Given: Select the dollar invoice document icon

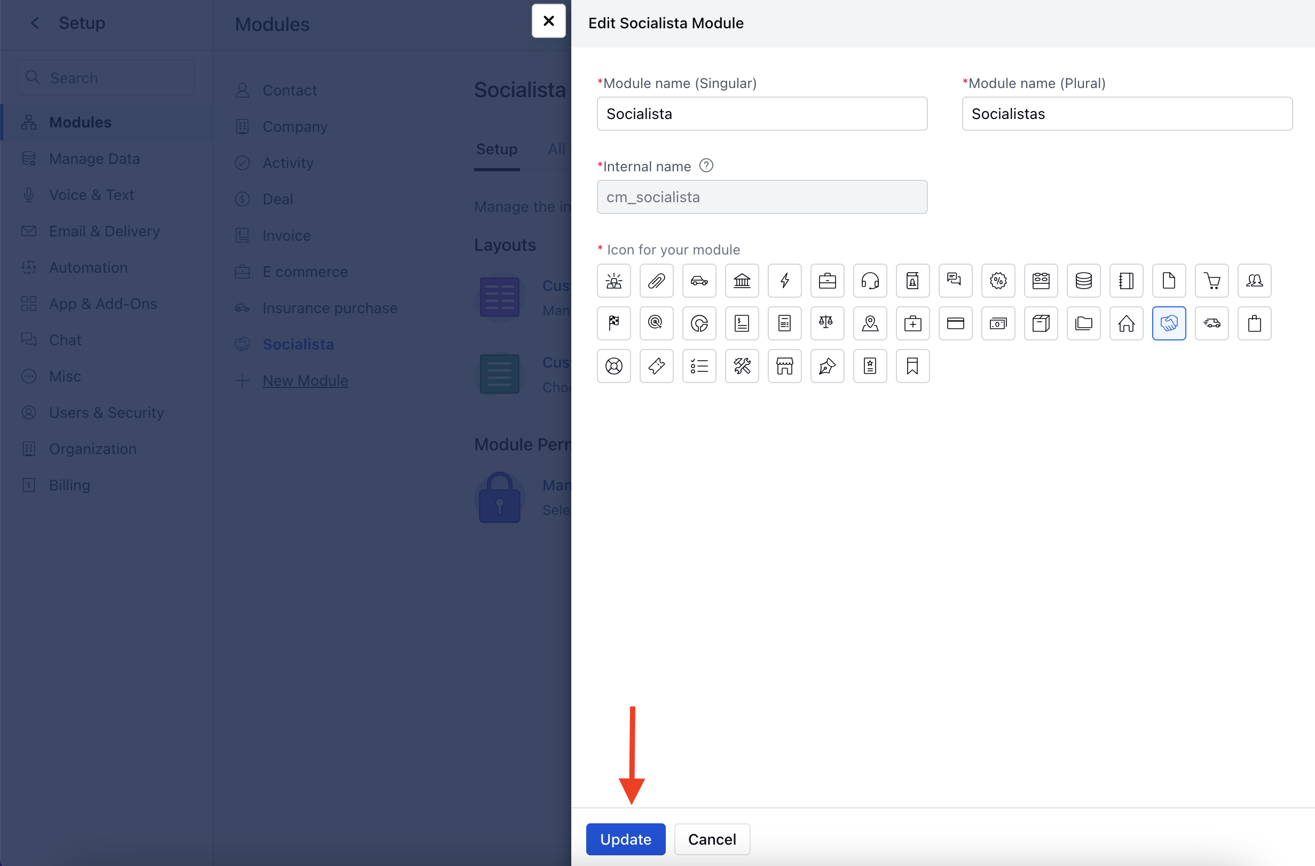Looking at the screenshot, I should pos(742,323).
